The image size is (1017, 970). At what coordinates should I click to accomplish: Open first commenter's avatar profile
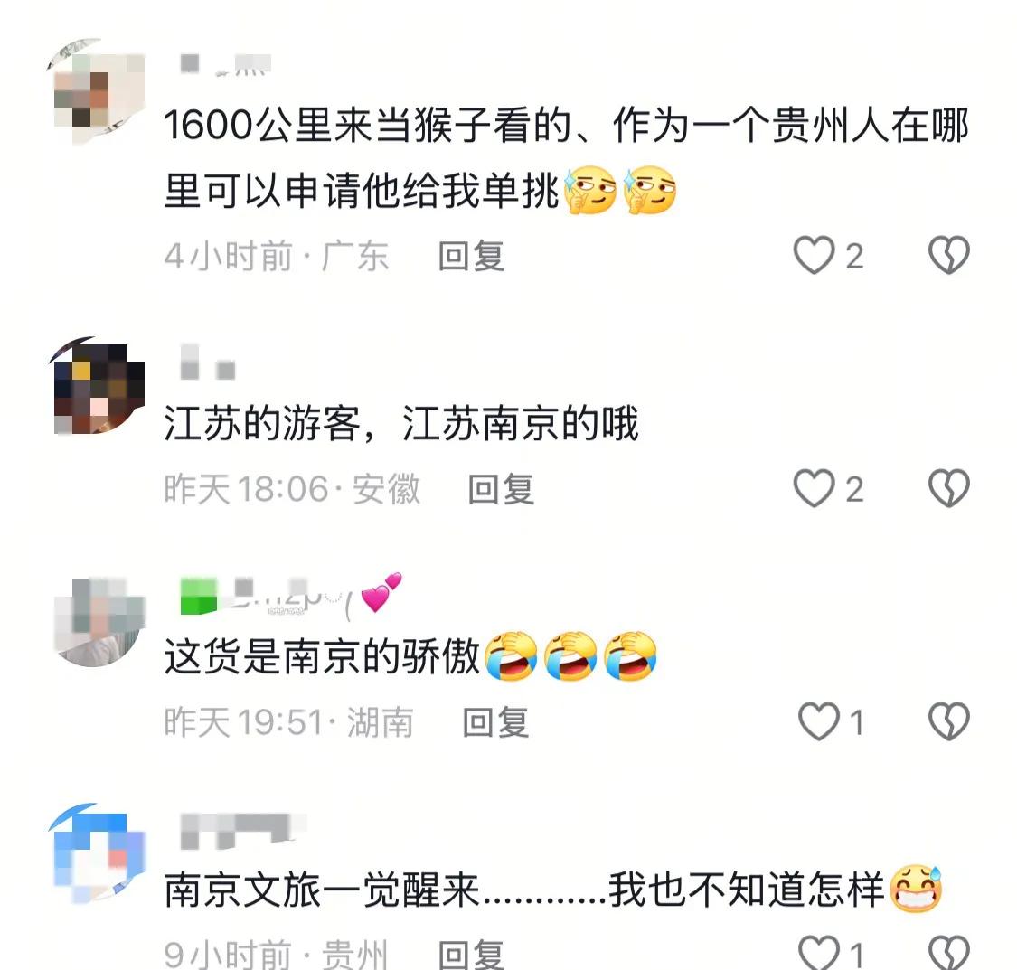pos(98,91)
